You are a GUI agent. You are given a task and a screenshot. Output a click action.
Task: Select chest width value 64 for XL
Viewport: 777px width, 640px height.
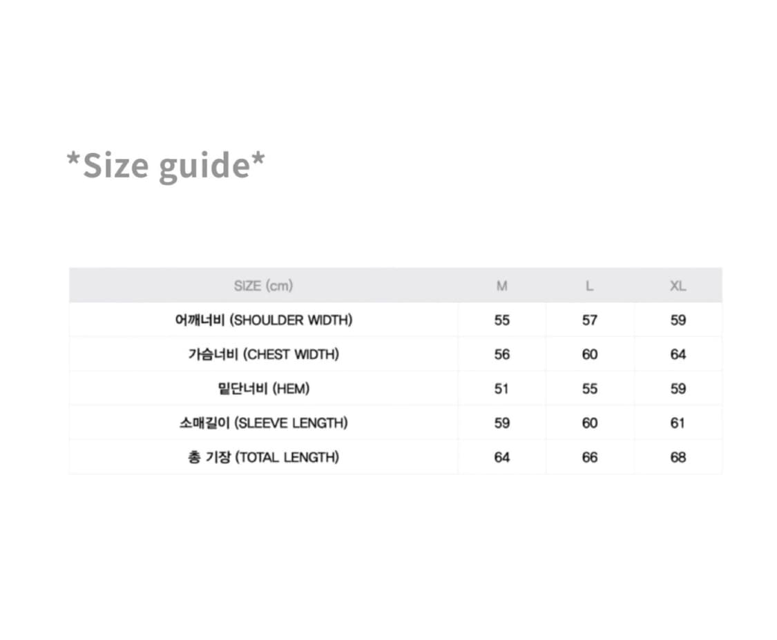(x=678, y=355)
